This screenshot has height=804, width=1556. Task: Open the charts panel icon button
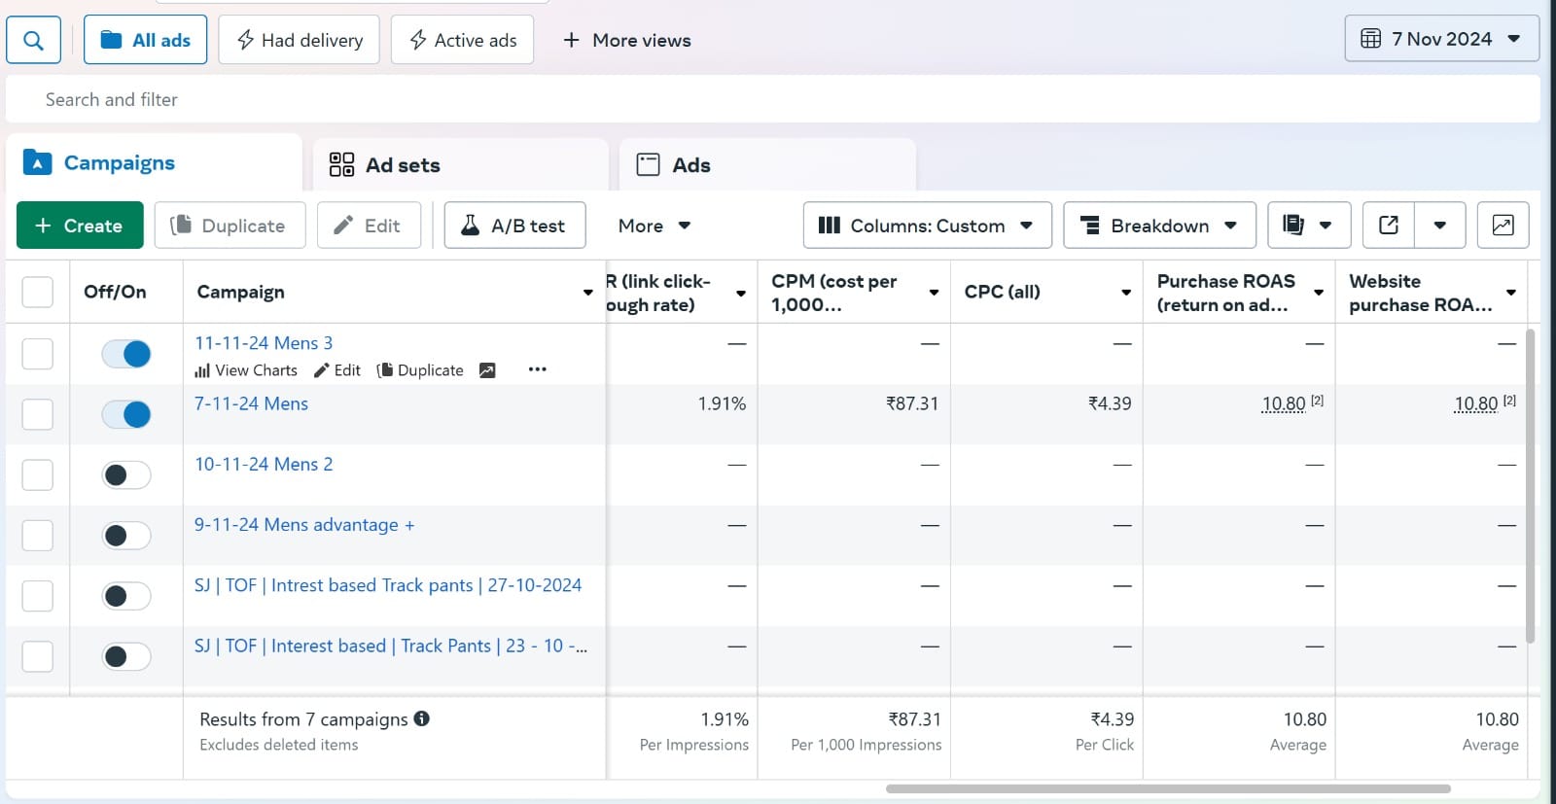[1503, 226]
